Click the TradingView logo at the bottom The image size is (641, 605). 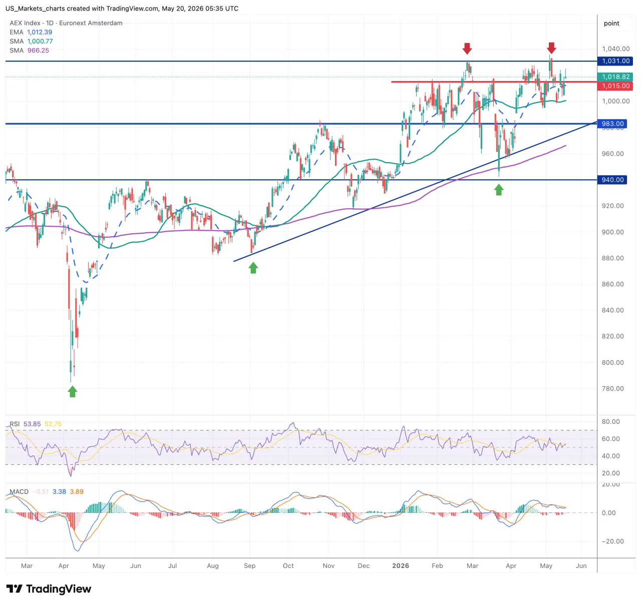[x=49, y=589]
